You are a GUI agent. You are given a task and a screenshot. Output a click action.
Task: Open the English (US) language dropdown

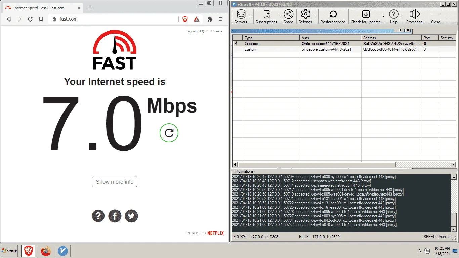(x=197, y=31)
